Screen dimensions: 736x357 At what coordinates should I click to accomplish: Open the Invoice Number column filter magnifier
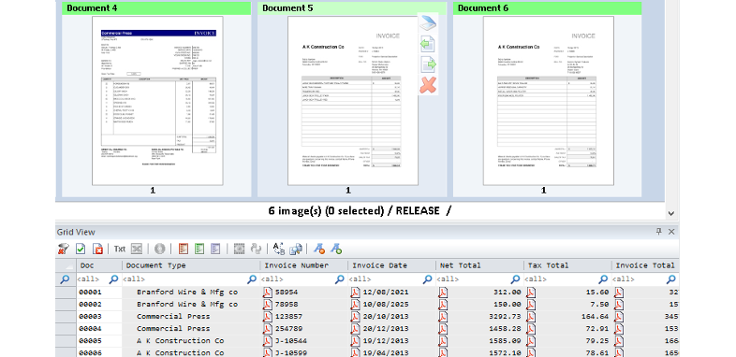(x=339, y=279)
